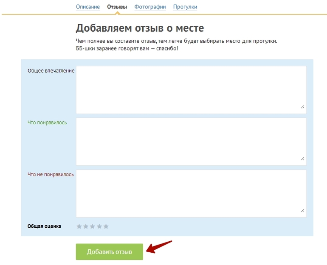Submit with the Добавить отзыв button
The image size is (327, 265).
110,252
